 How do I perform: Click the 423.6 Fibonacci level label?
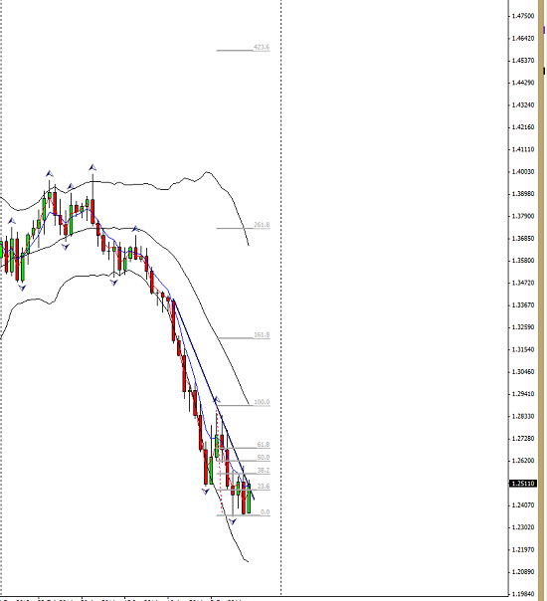pos(262,47)
